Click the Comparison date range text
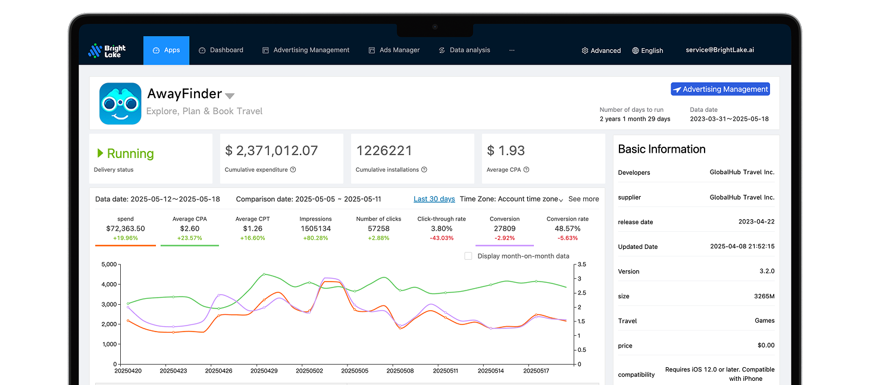This screenshot has width=870, height=385. tap(309, 199)
